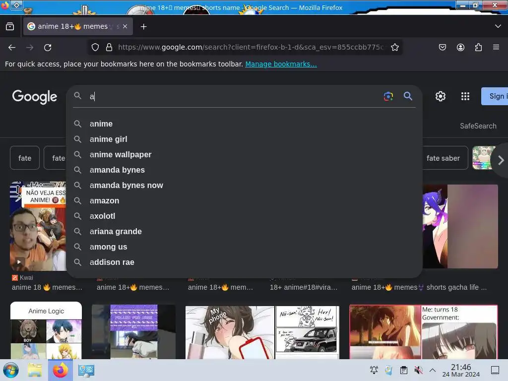Image resolution: width=508 pixels, height=381 pixels.
Task: Choose the 'amanda bynes' suggestion
Action: tap(244, 170)
